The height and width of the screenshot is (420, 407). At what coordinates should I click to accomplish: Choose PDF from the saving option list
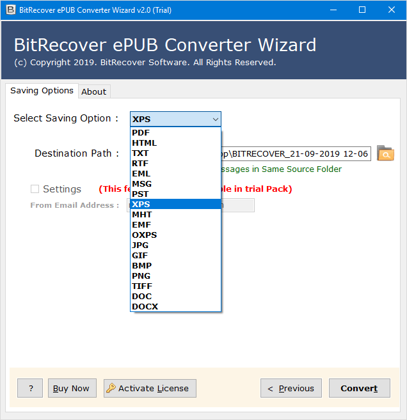tap(175, 132)
